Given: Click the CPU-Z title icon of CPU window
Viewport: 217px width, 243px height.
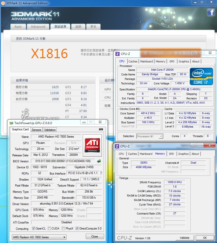Looking at the screenshot, I should [117, 54].
